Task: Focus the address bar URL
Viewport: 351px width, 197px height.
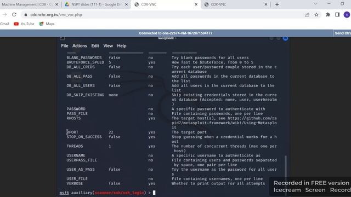Action: (56, 15)
